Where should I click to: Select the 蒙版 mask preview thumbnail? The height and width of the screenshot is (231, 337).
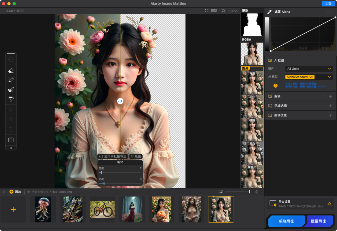point(252,25)
